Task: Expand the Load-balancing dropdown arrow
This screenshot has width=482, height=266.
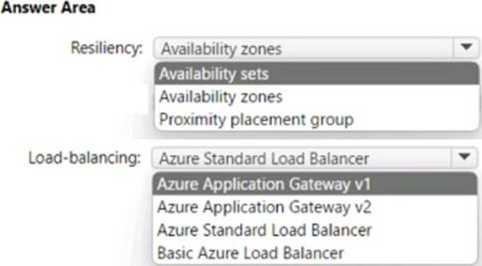Action: [x=464, y=157]
